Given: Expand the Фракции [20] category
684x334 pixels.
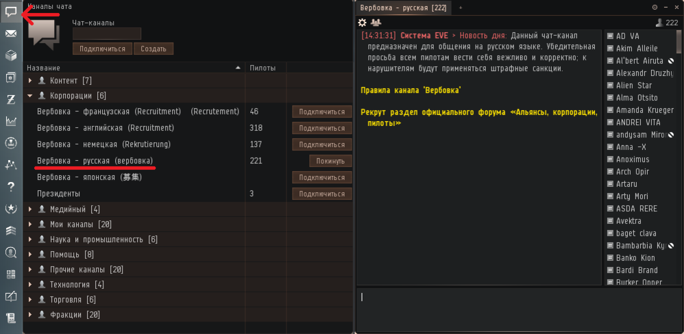Looking at the screenshot, I should [30, 314].
